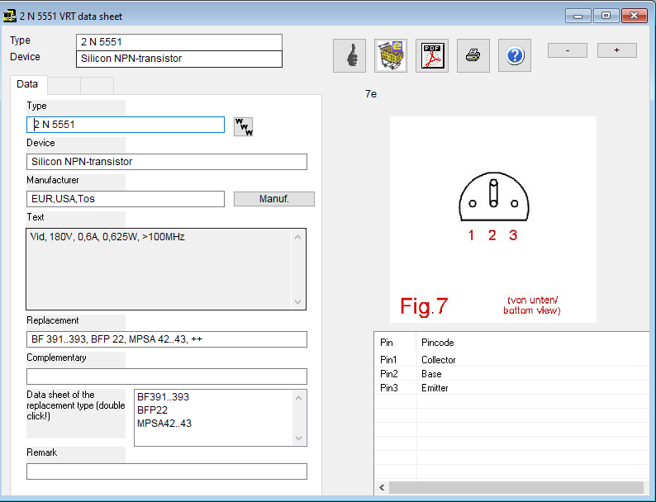Click the 7e case label
The height and width of the screenshot is (502, 656).
[x=371, y=94]
